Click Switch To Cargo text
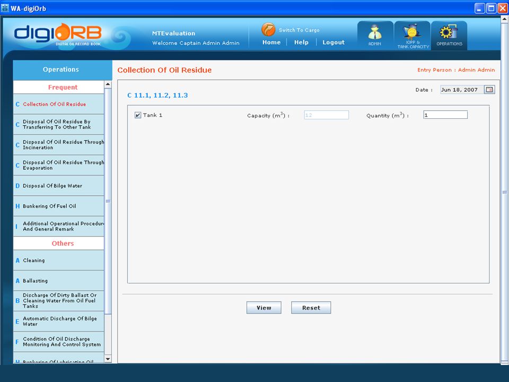Viewport: 509px width, 382px height. (299, 30)
